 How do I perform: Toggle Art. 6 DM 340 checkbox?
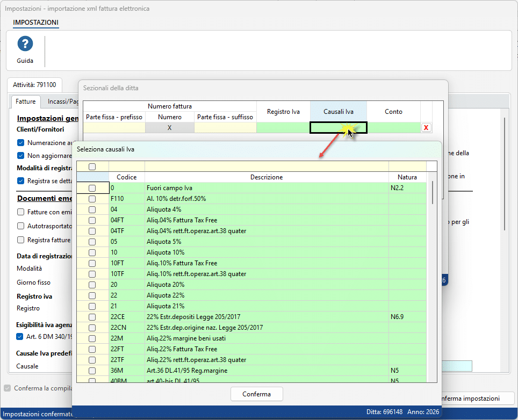[x=20, y=336]
